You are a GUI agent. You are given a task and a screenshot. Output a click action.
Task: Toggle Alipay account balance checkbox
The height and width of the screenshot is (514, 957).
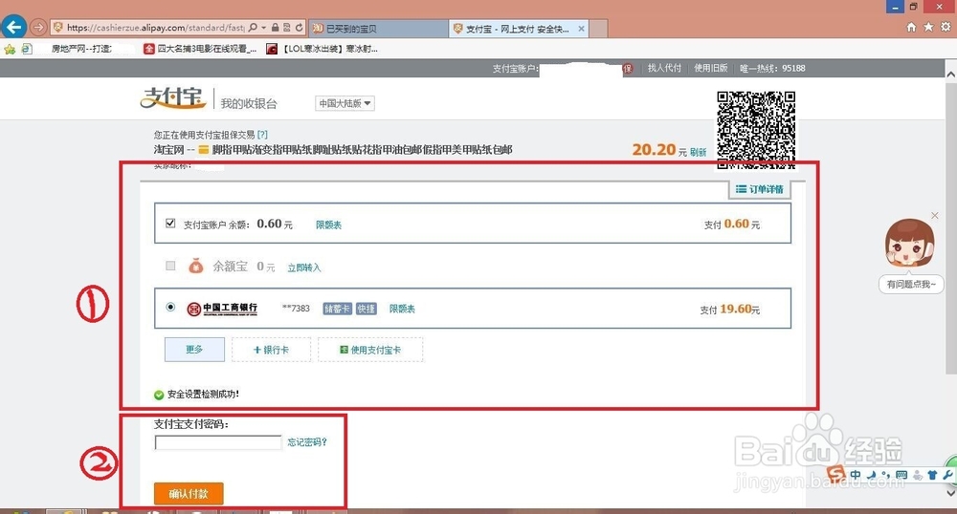tap(170, 223)
